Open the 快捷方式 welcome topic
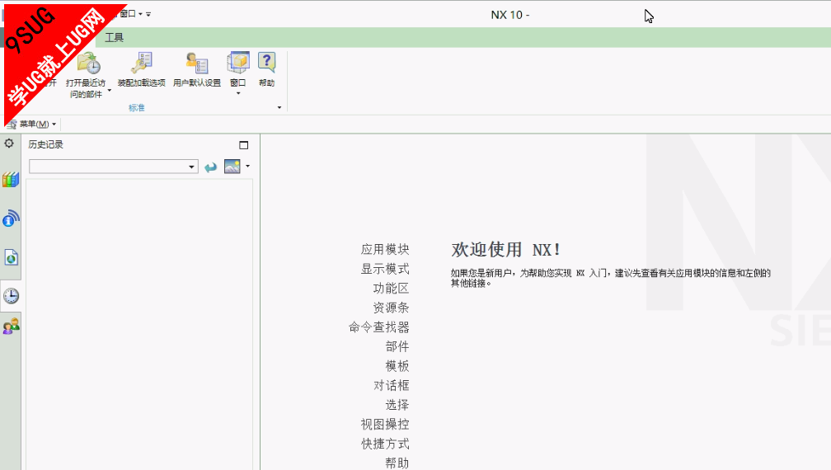This screenshot has width=831, height=470. pyautogui.click(x=385, y=444)
